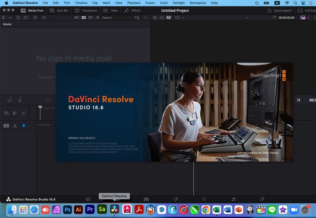Select the scissors split clip tool
Screen dimensions: 316x218
(x=15, y=126)
